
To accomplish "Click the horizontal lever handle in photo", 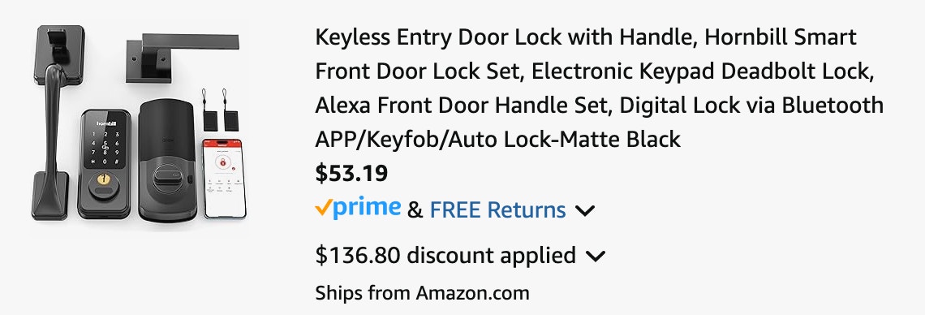I will click(x=182, y=58).
